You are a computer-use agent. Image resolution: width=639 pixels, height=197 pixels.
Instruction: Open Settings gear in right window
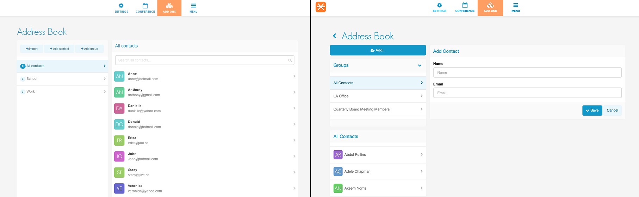pos(439,7)
